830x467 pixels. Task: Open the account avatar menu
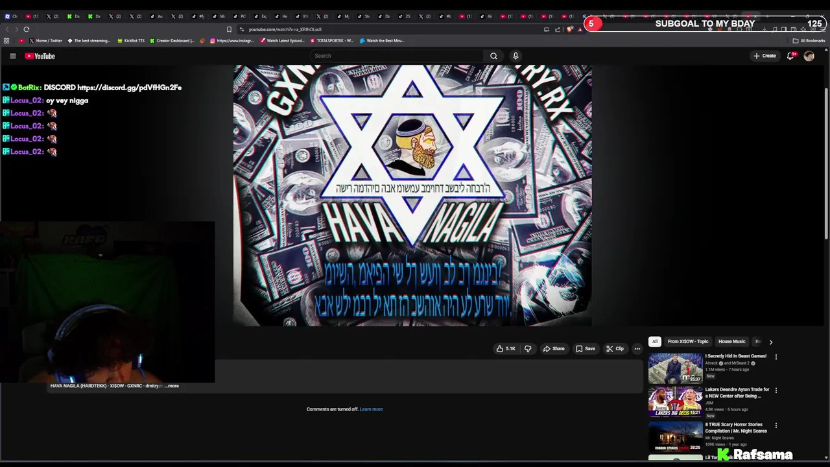pos(809,56)
